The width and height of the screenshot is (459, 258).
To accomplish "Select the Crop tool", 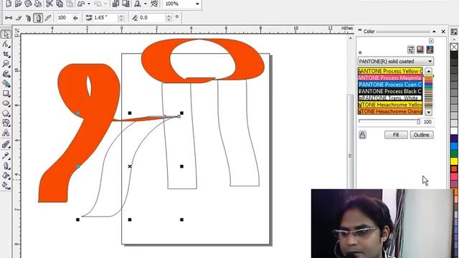I will point(6,54).
